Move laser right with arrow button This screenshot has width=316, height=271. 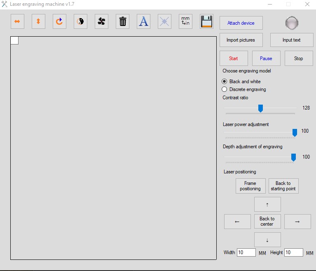click(297, 222)
